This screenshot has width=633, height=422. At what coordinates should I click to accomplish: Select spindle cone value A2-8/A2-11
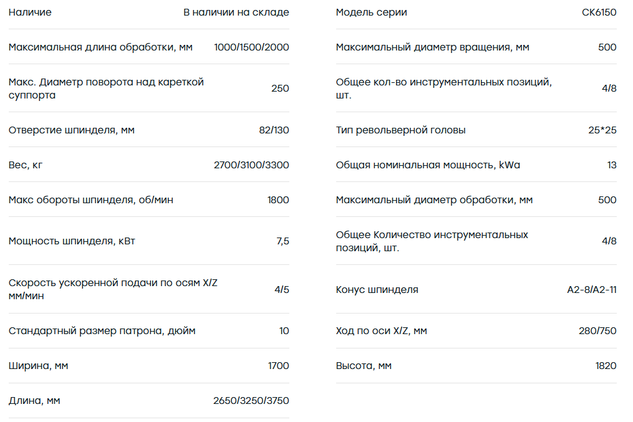[x=592, y=290]
